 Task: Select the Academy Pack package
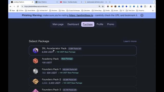[x=83, y=61]
